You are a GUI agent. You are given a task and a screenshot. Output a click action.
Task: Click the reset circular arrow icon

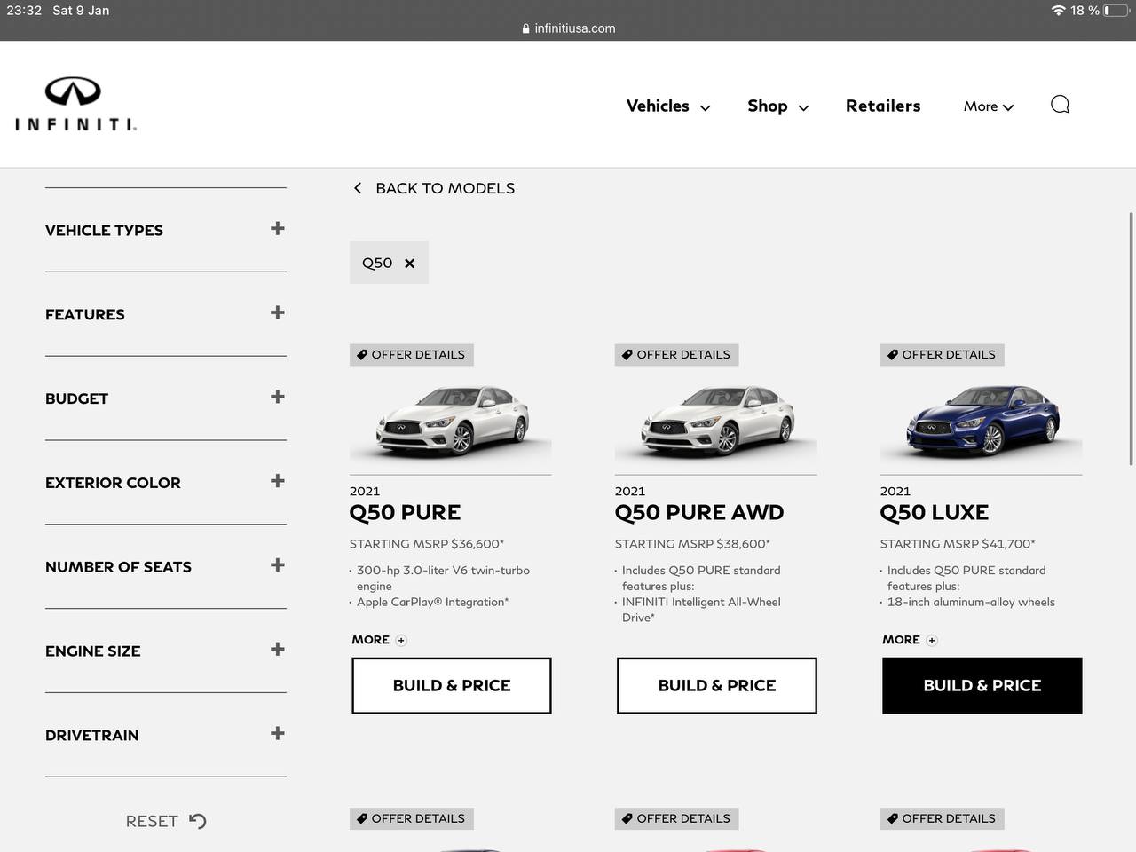[197, 821]
